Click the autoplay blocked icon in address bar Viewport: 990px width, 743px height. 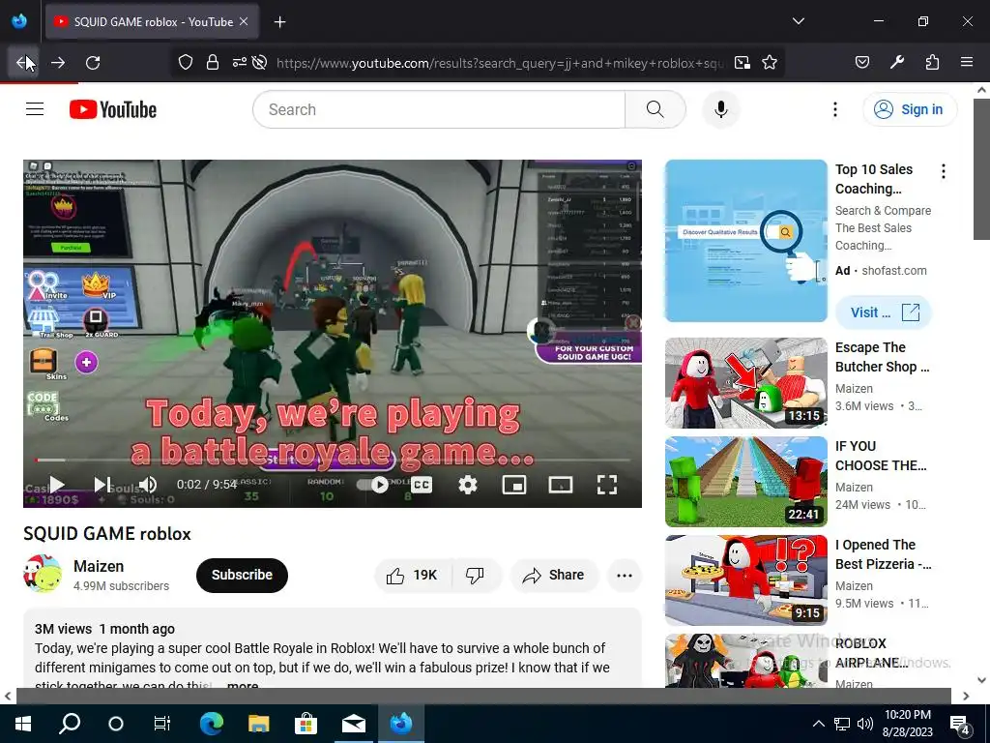(x=259, y=63)
